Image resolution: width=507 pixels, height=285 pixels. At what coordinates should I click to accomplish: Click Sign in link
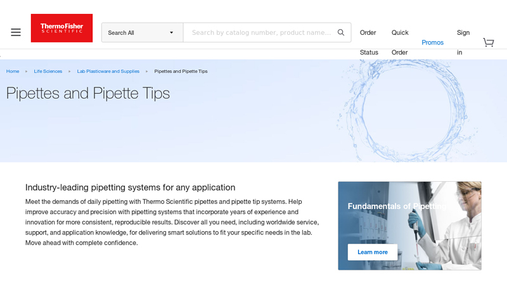point(463,42)
